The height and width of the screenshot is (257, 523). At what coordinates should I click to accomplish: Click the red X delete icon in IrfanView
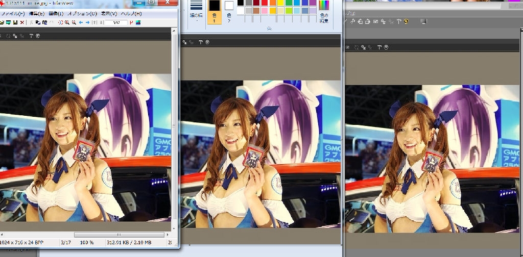[22, 22]
